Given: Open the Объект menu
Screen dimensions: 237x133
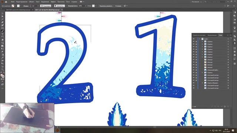Looking at the screenshot, I should click(31, 2).
